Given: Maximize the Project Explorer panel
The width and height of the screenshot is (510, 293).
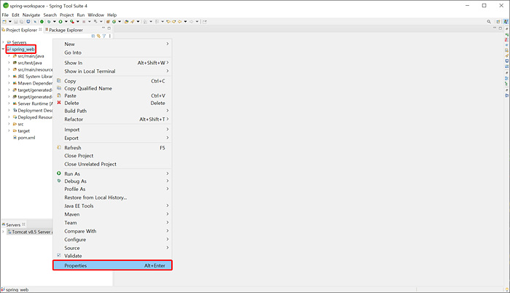Looking at the screenshot, I should pyautogui.click(x=109, y=28).
